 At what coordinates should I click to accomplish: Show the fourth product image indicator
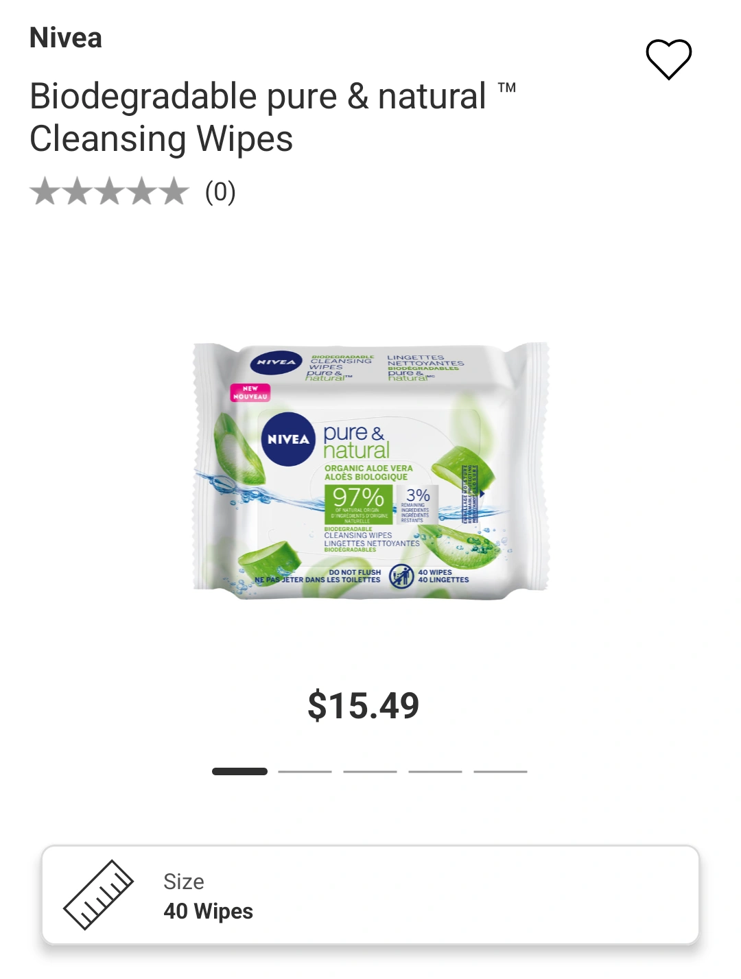click(435, 771)
